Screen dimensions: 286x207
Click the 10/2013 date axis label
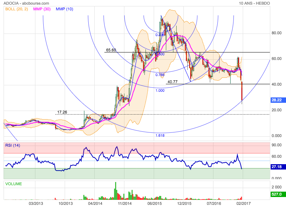pyautogui.click(x=65, y=203)
